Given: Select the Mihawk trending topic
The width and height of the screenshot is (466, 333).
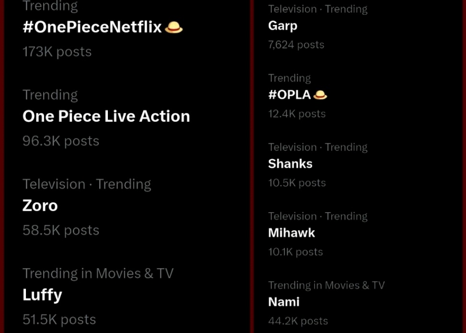Looking at the screenshot, I should point(291,233).
